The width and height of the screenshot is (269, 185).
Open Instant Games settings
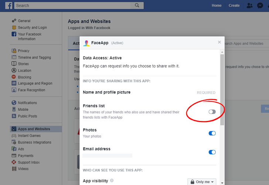point(29,136)
